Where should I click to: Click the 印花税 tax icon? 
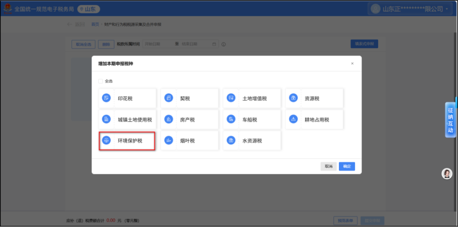106,98
